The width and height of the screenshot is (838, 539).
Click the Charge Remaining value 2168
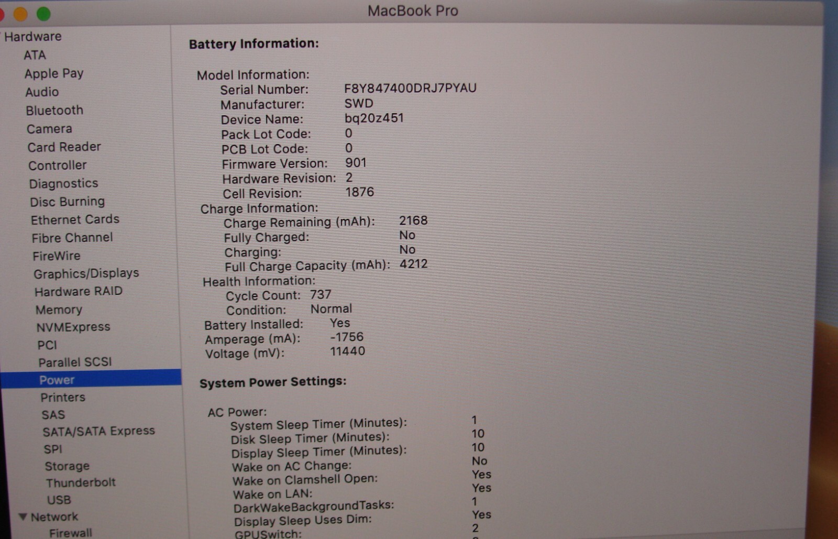point(413,220)
